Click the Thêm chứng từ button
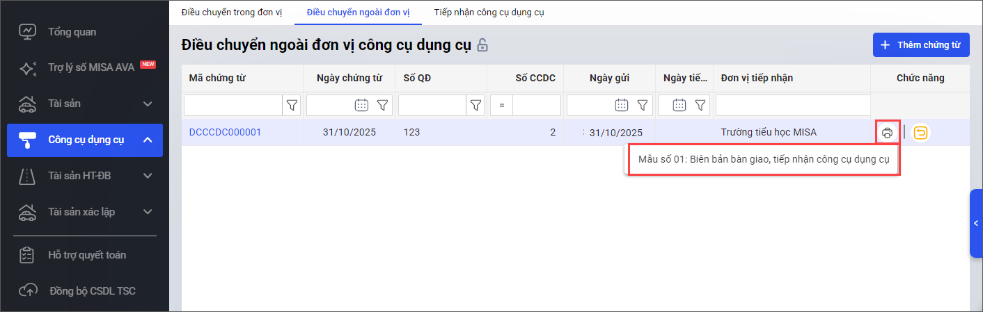Viewport: 983px width, 312px height. (x=920, y=45)
